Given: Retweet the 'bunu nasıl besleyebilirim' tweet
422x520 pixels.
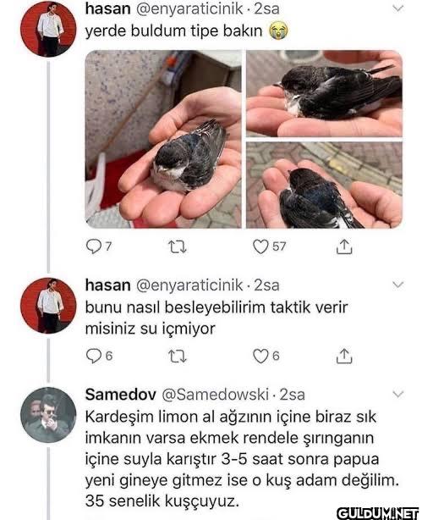Looking at the screenshot, I should click(x=178, y=357).
